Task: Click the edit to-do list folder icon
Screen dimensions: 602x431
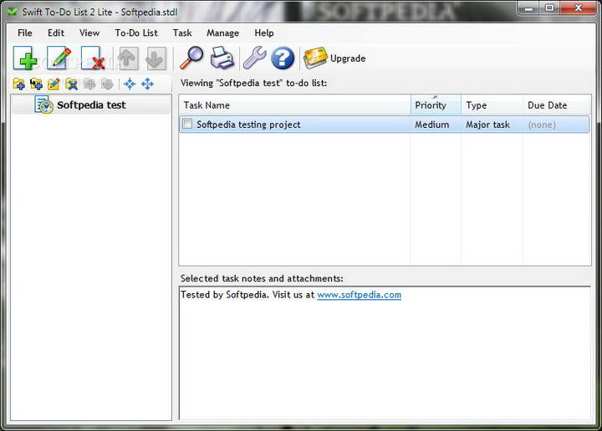Action: click(54, 84)
